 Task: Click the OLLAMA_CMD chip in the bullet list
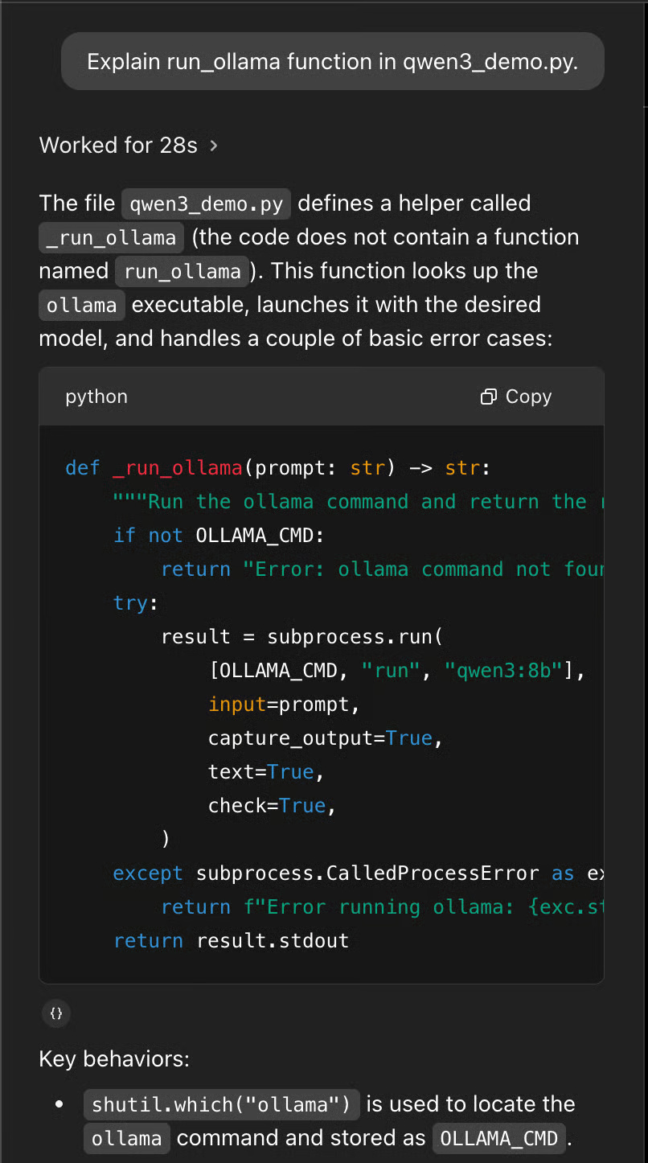click(498, 1138)
